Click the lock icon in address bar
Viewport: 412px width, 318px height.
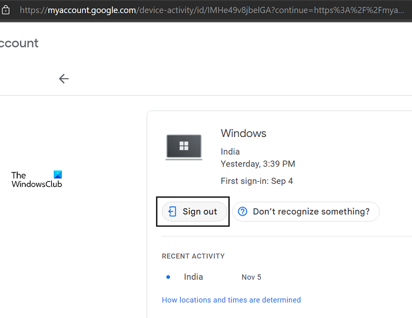pos(5,10)
